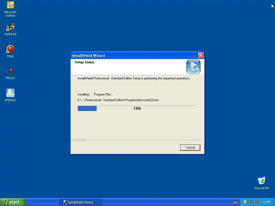This screenshot has height=206, width=275.
Task: Click the 'Setup Status' heading
Action: (85, 62)
